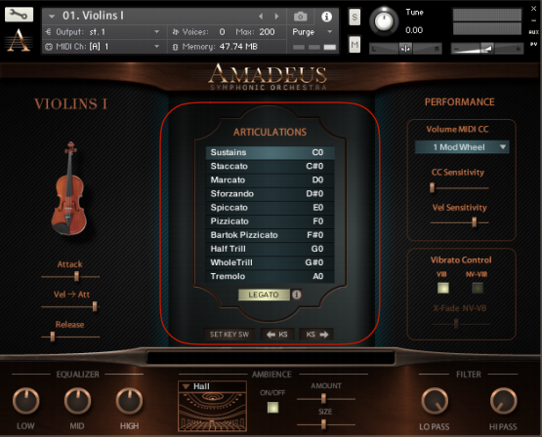Click the pan center icon
Screen dimensions: 542x437
(405, 49)
